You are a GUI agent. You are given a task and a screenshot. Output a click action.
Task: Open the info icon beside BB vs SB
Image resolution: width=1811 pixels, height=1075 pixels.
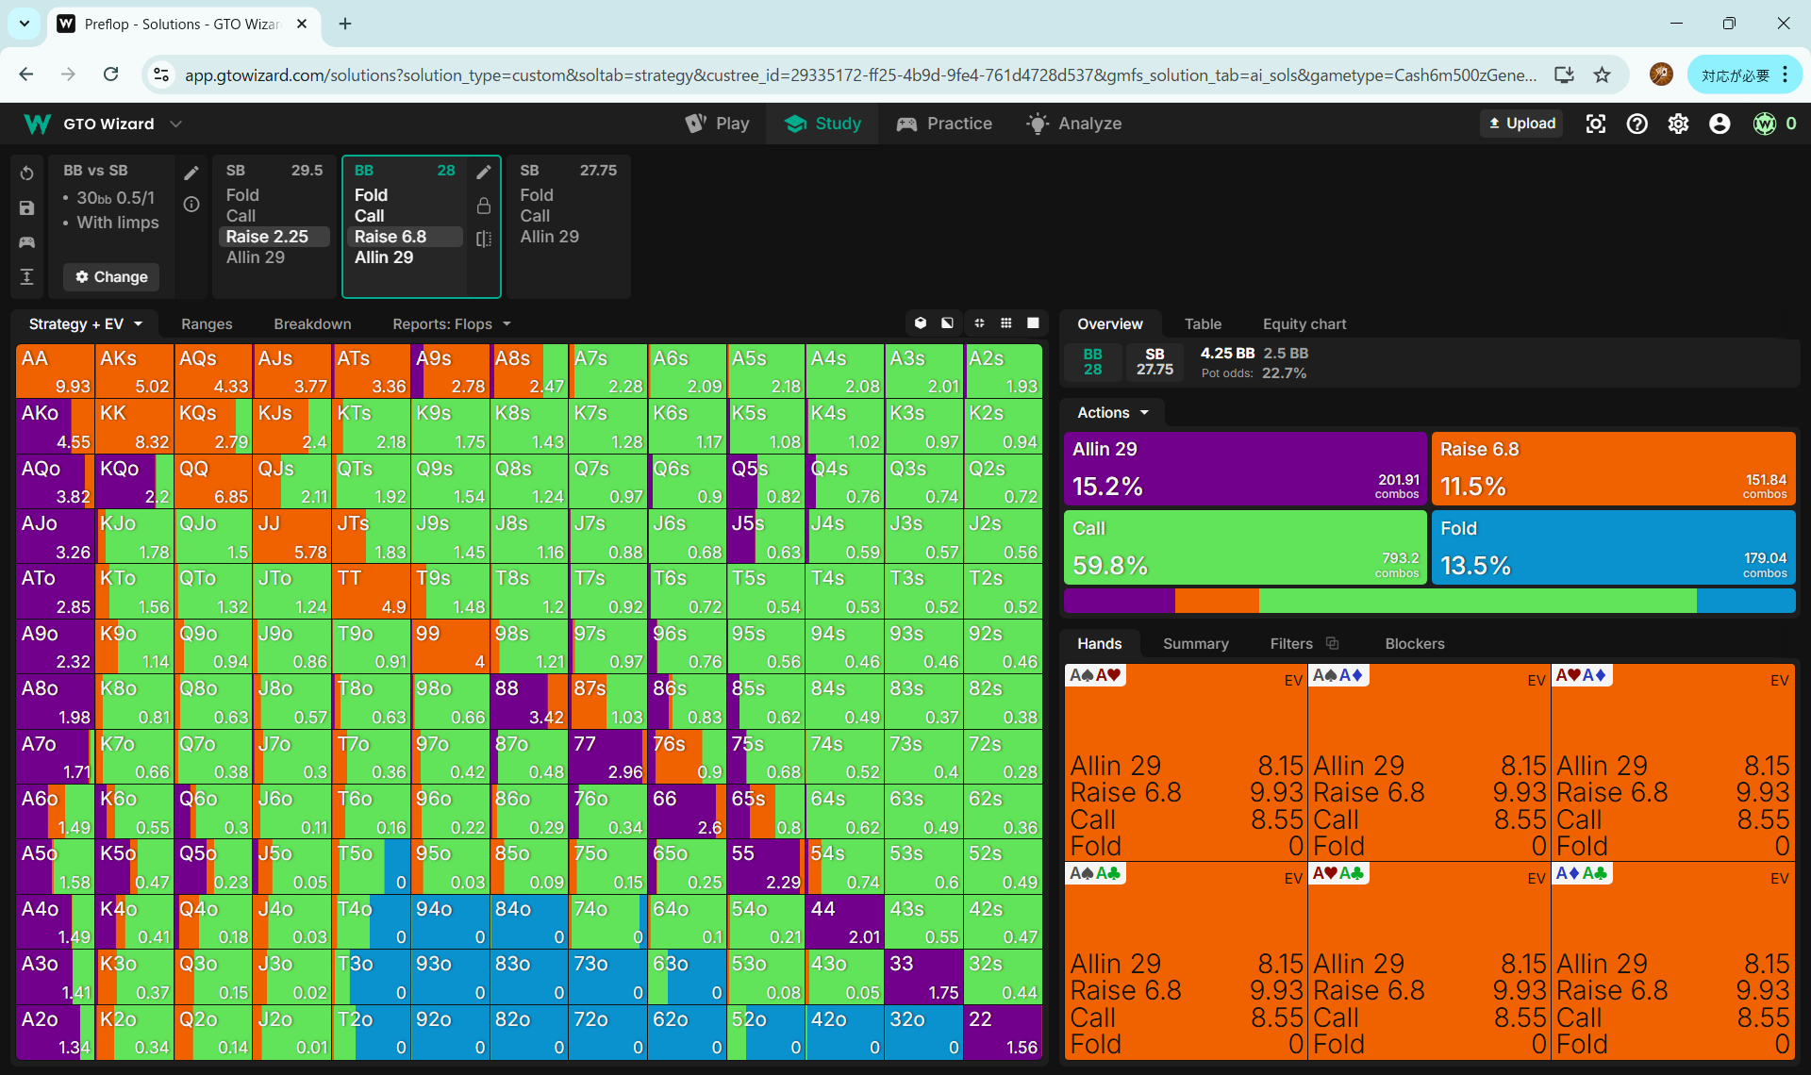[191, 205]
